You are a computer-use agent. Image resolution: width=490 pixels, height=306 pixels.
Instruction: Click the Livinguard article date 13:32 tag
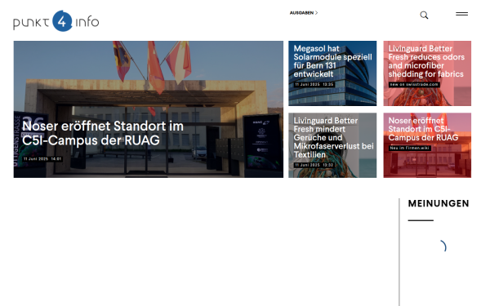(314, 165)
